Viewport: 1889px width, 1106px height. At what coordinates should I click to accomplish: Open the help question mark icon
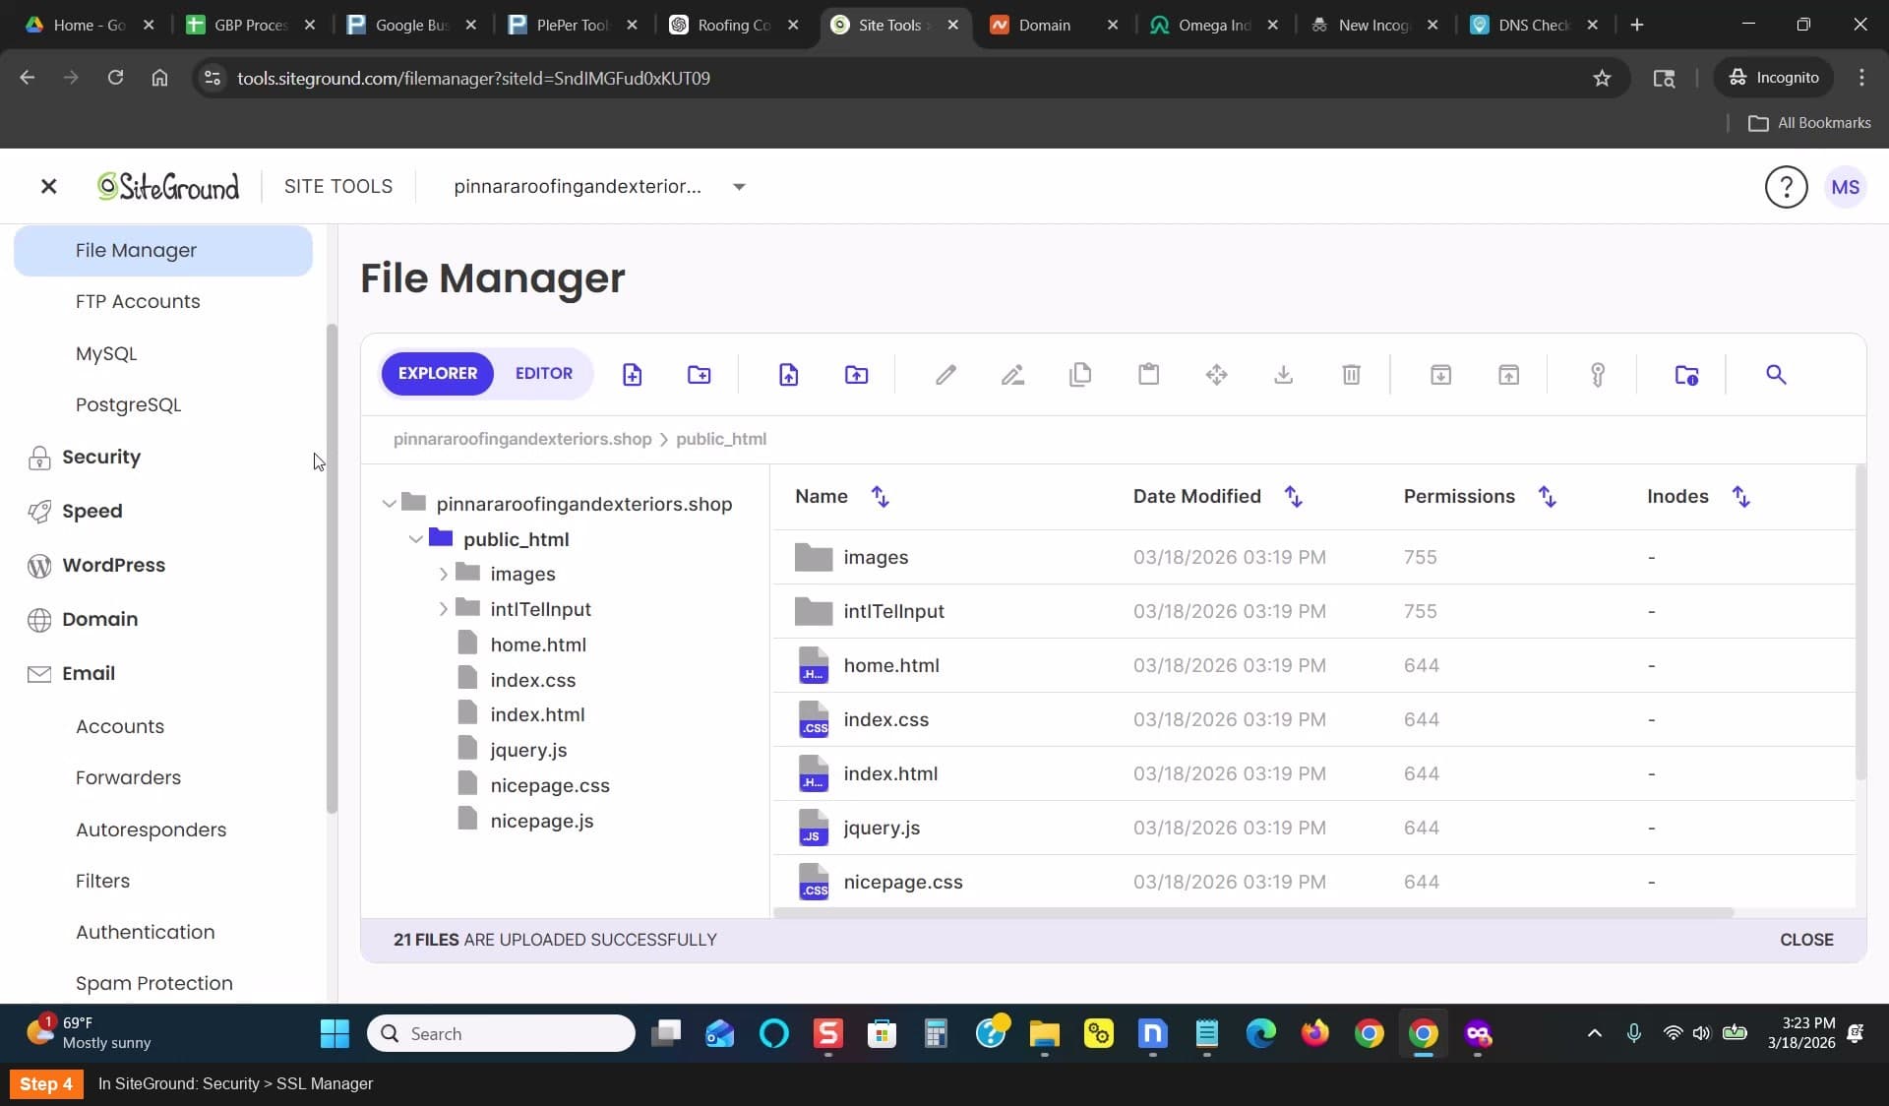tap(1786, 187)
